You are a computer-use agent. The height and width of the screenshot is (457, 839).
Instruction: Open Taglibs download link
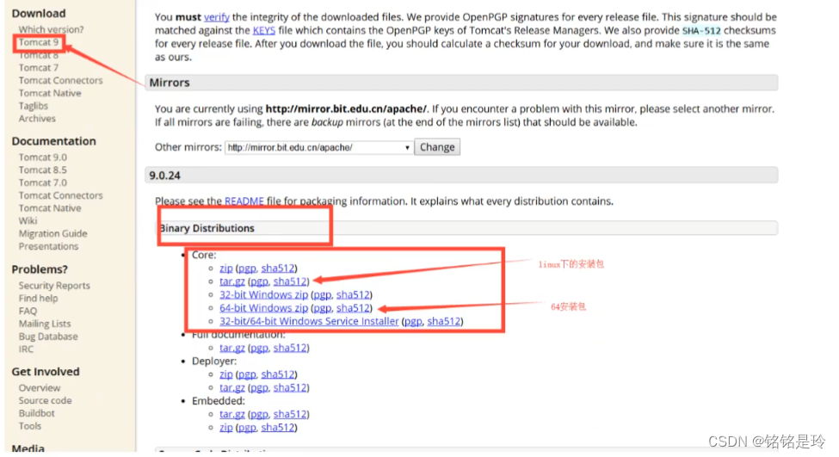34,106
